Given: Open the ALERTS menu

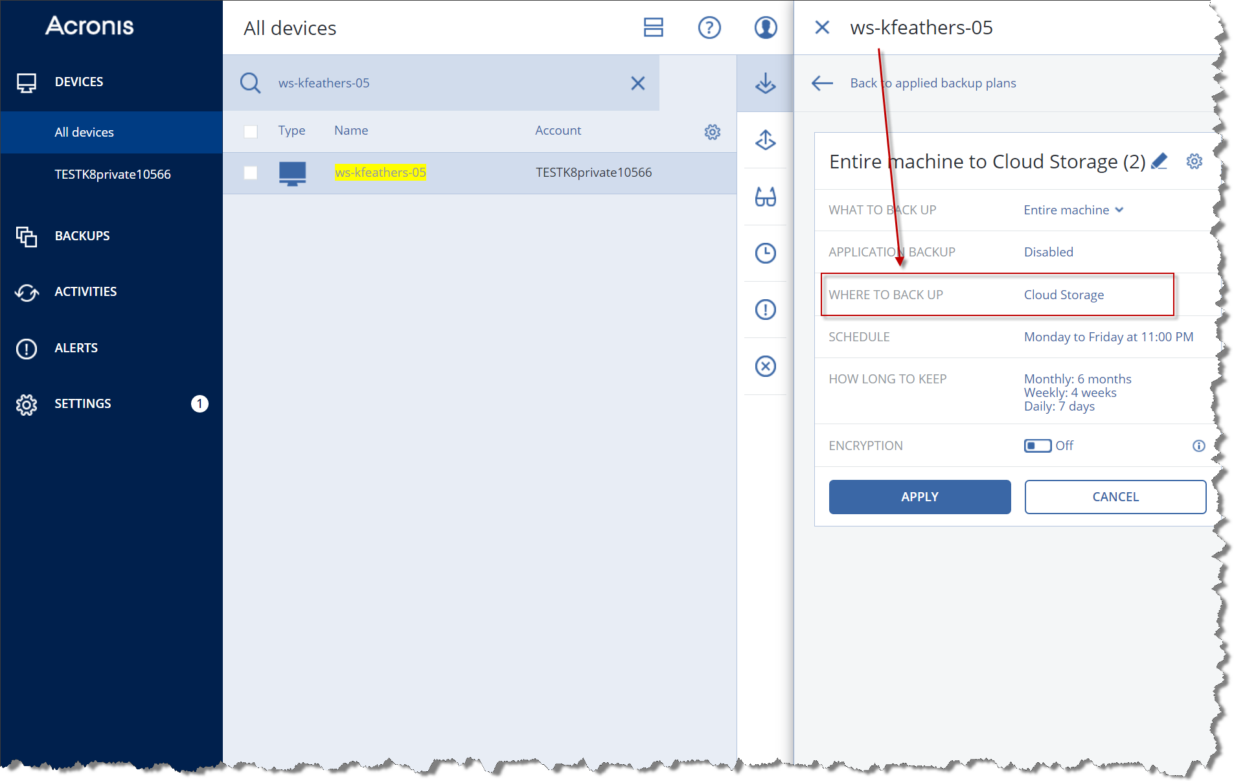Looking at the screenshot, I should (76, 348).
